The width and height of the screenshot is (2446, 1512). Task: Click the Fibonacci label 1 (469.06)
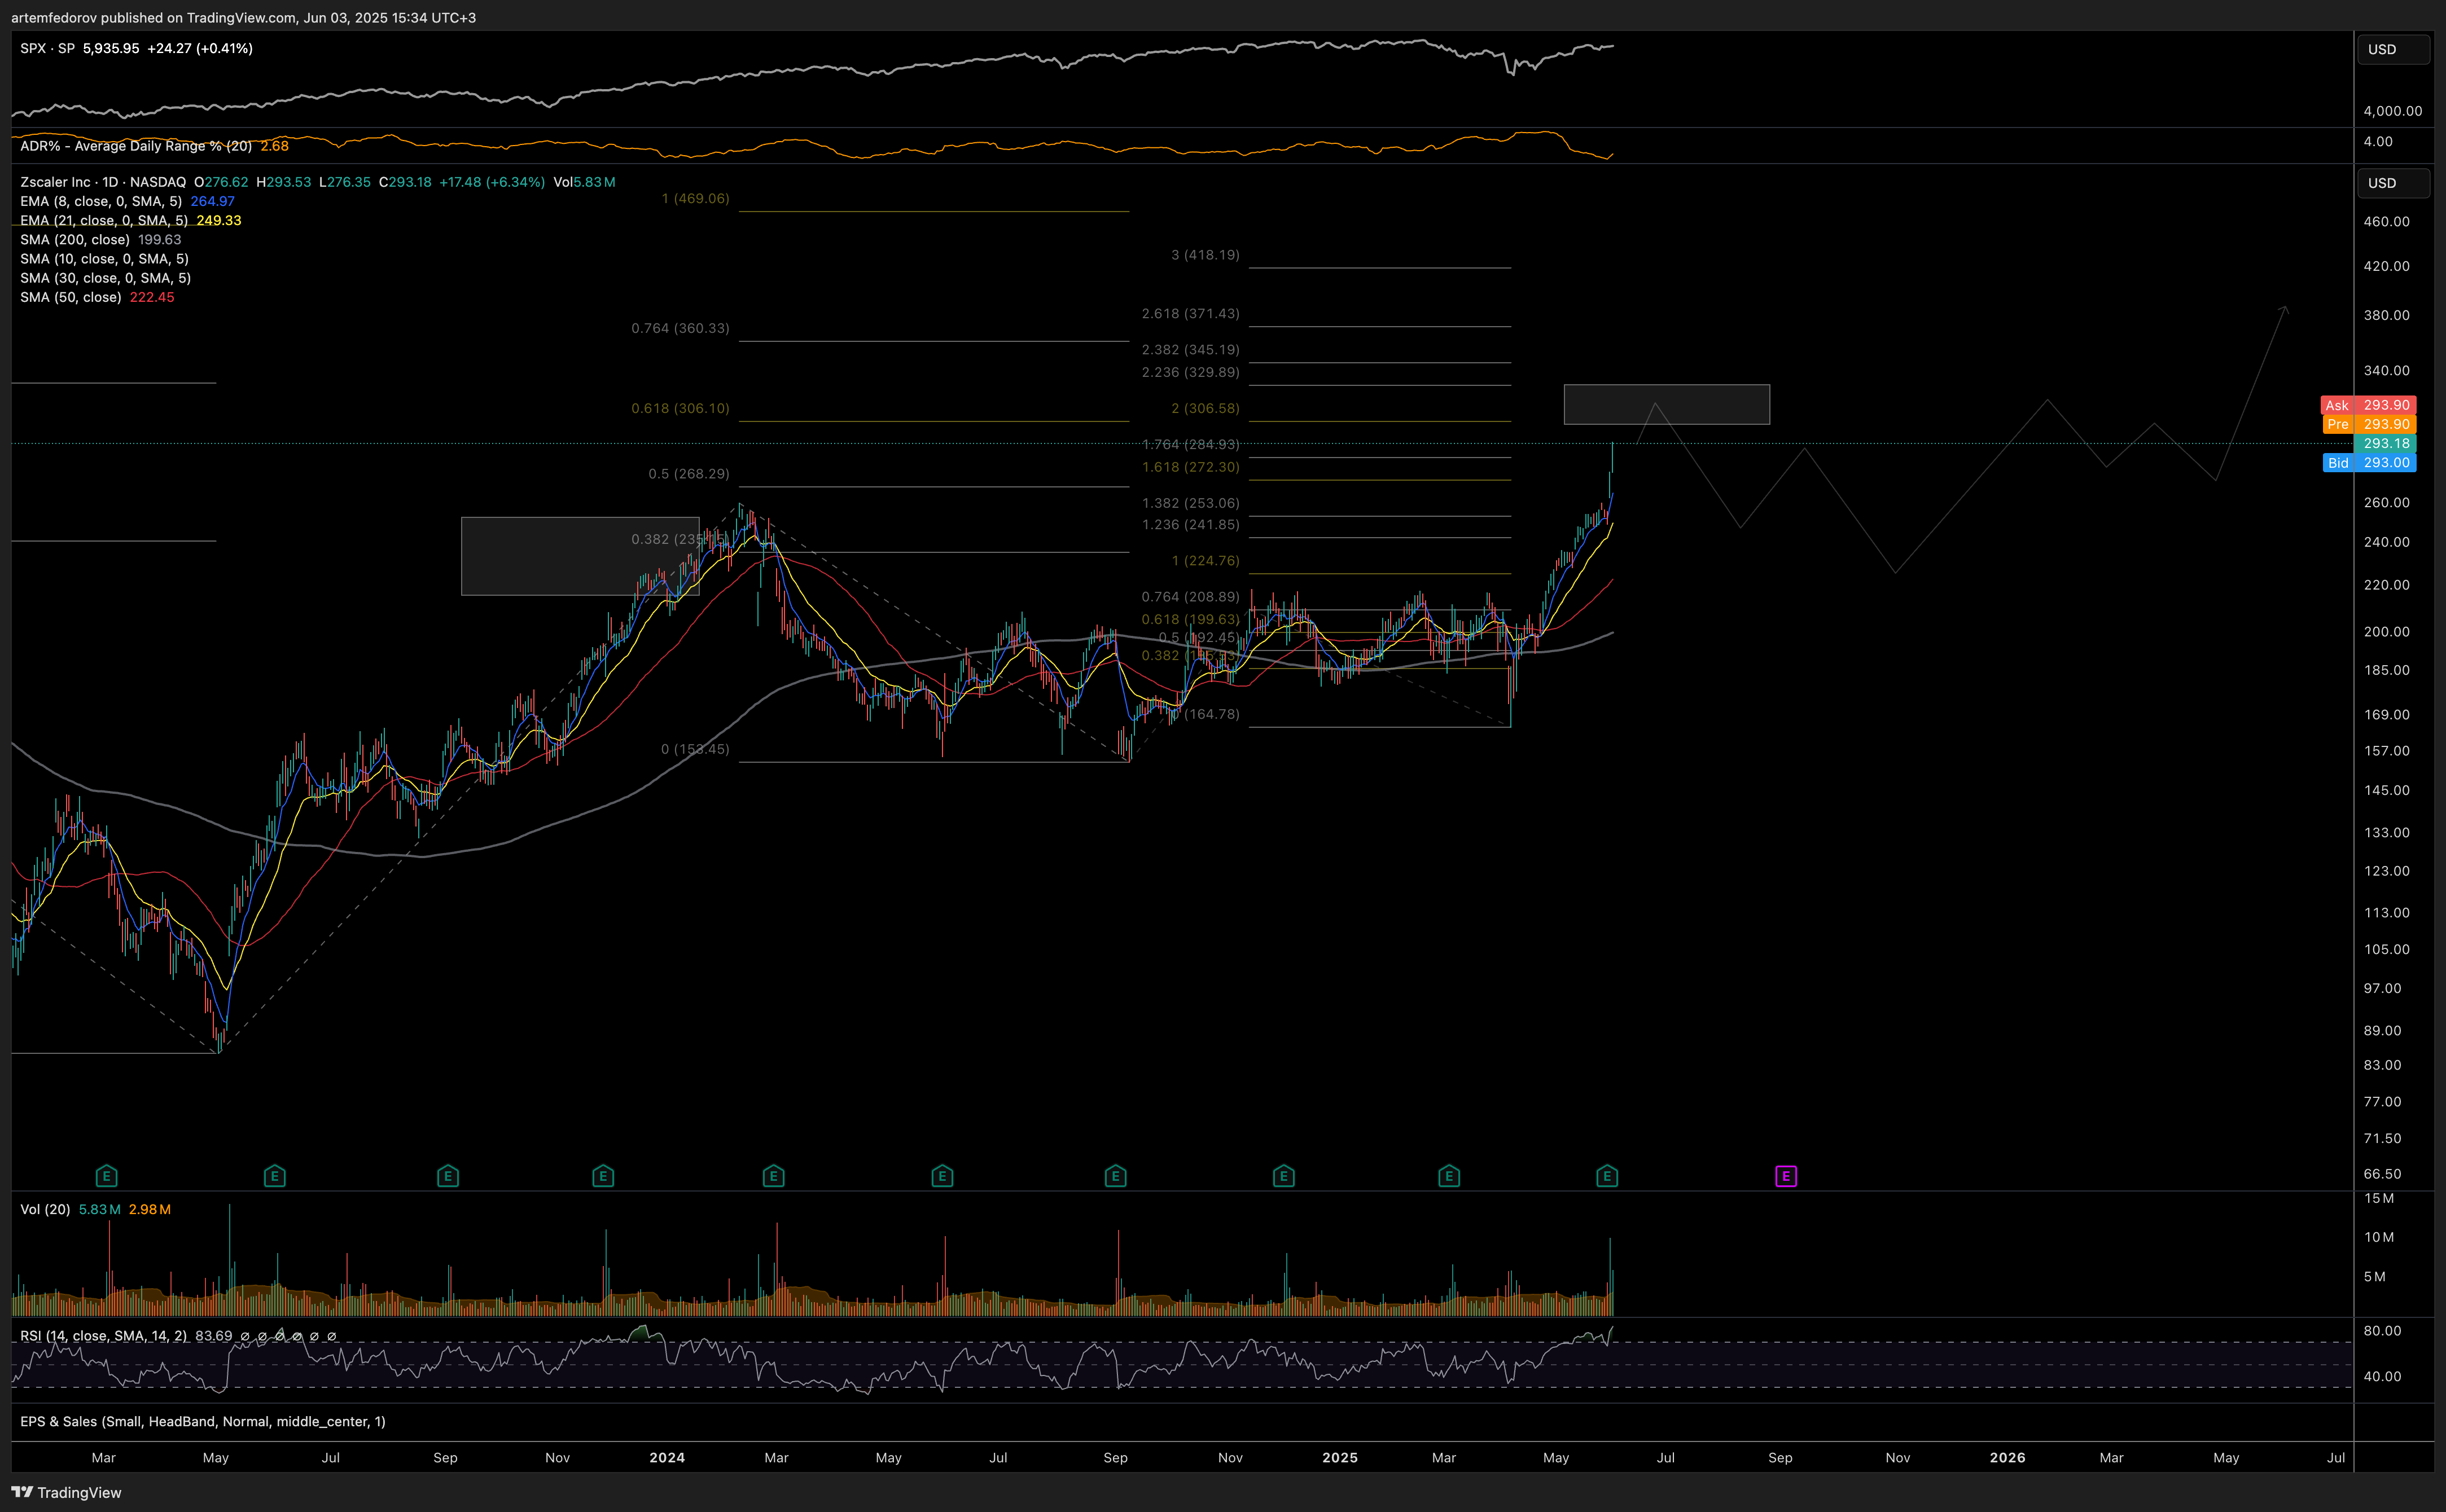tap(695, 198)
